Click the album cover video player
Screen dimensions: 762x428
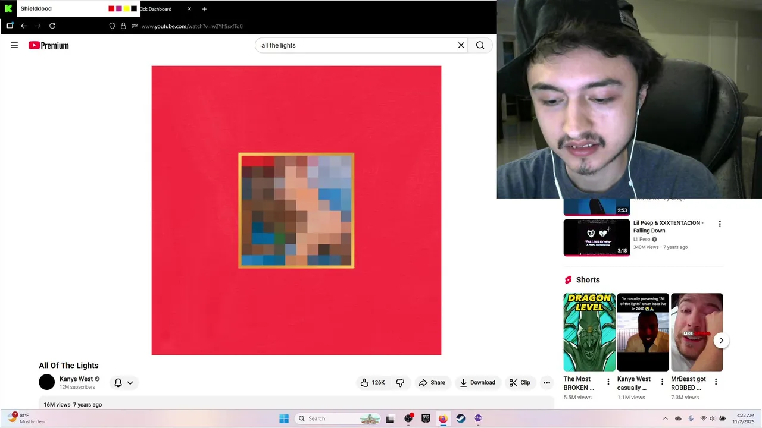[x=296, y=210]
